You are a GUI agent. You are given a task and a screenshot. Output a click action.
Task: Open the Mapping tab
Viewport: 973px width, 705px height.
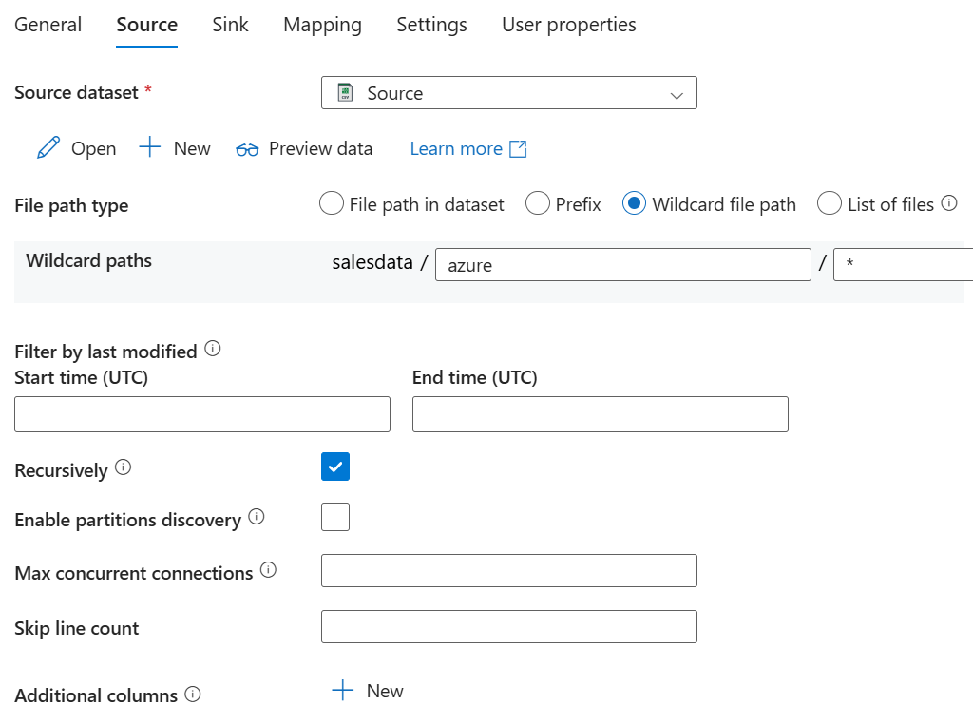(x=322, y=25)
